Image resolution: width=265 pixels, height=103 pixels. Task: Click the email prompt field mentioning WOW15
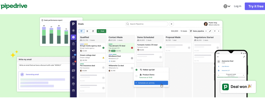click(x=44, y=66)
